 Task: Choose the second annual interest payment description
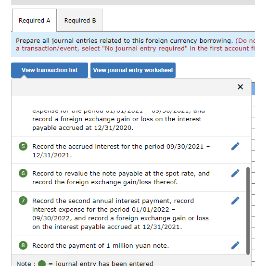120,214
